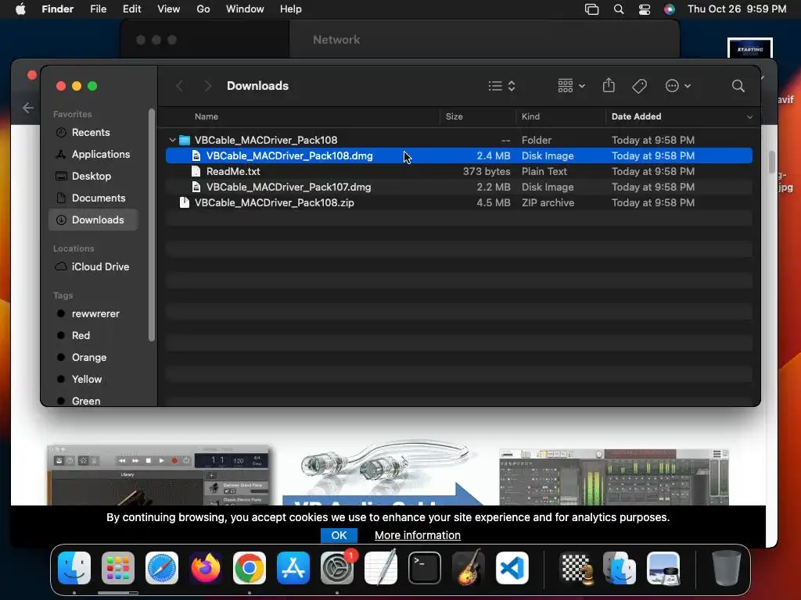Open iCloud Drive in the sidebar
Screen dimensions: 801x600
93,266
